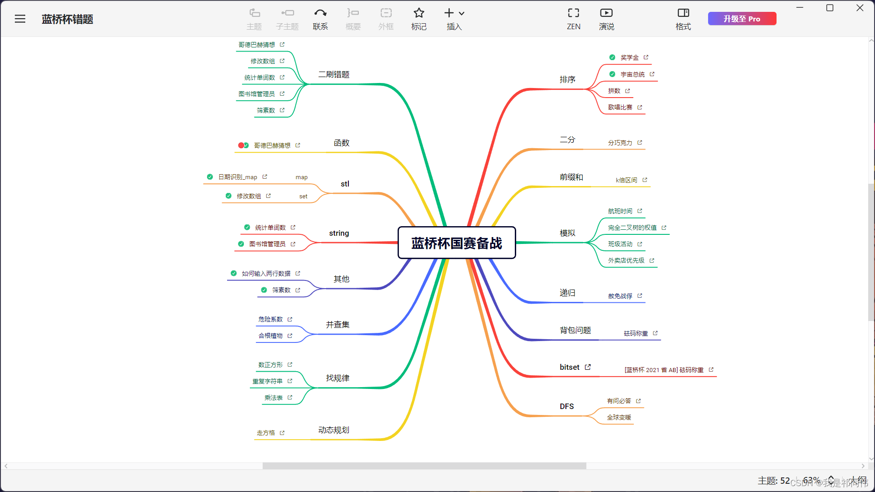
Task: Toggle check marker on 日期识别_map
Action: 210,177
